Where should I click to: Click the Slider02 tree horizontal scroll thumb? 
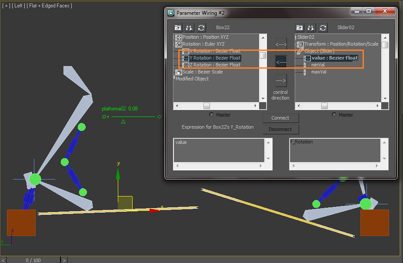point(325,106)
